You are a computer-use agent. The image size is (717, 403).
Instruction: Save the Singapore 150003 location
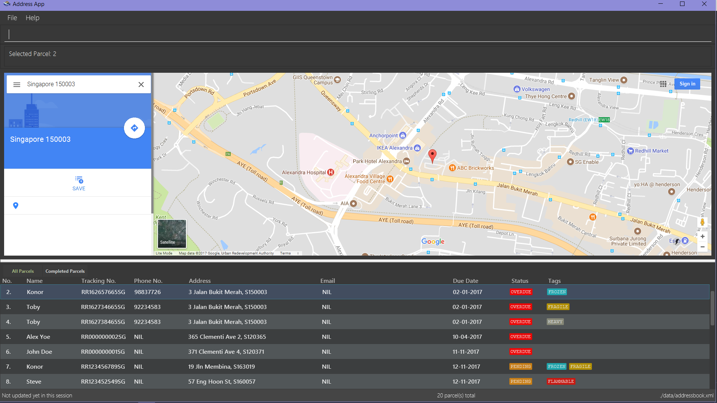[x=79, y=183]
